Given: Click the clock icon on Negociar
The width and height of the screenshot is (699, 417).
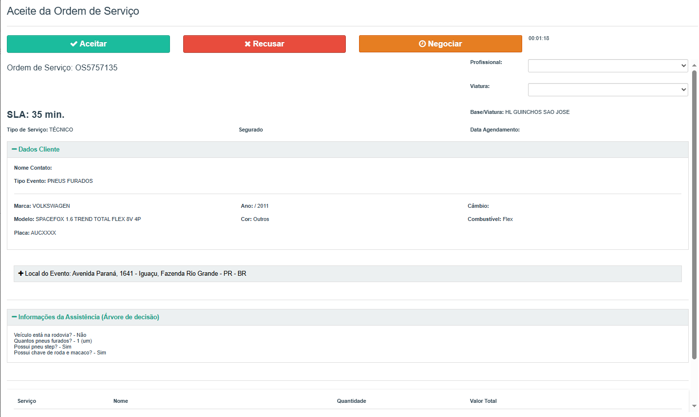Looking at the screenshot, I should [x=422, y=44].
